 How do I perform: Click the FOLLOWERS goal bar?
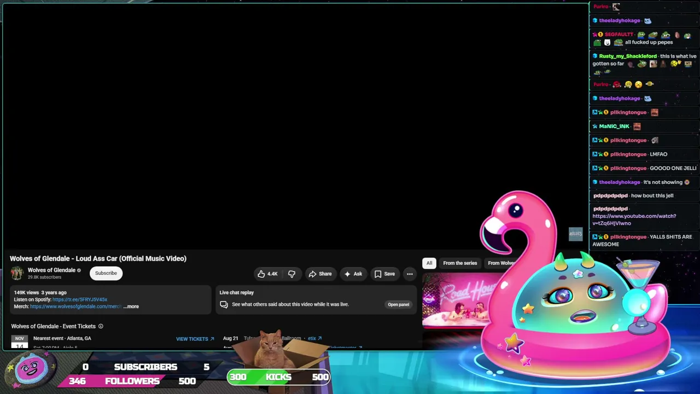132,381
